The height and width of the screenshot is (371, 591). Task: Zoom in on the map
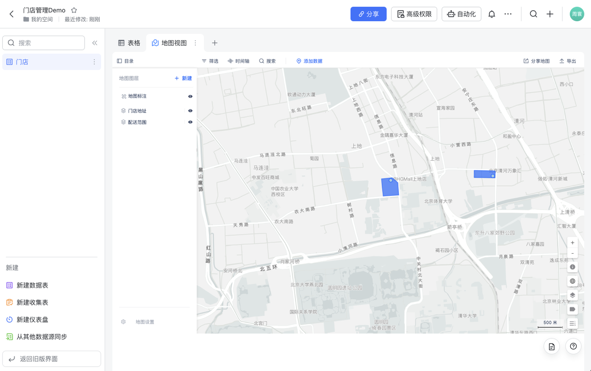point(573,243)
